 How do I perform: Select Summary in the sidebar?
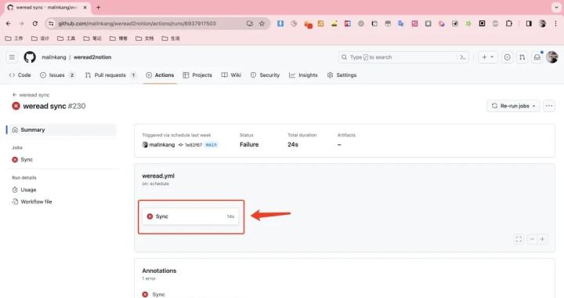tap(62, 130)
